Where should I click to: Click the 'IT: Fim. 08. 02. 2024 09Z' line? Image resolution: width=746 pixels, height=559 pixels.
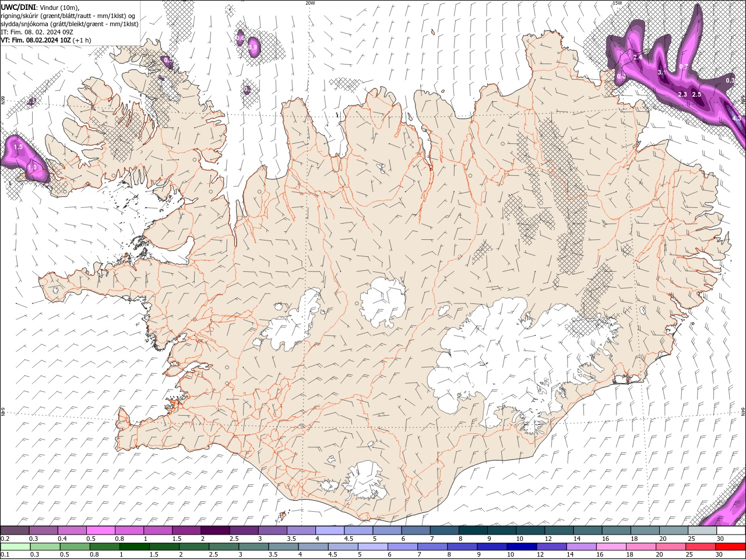coord(36,32)
